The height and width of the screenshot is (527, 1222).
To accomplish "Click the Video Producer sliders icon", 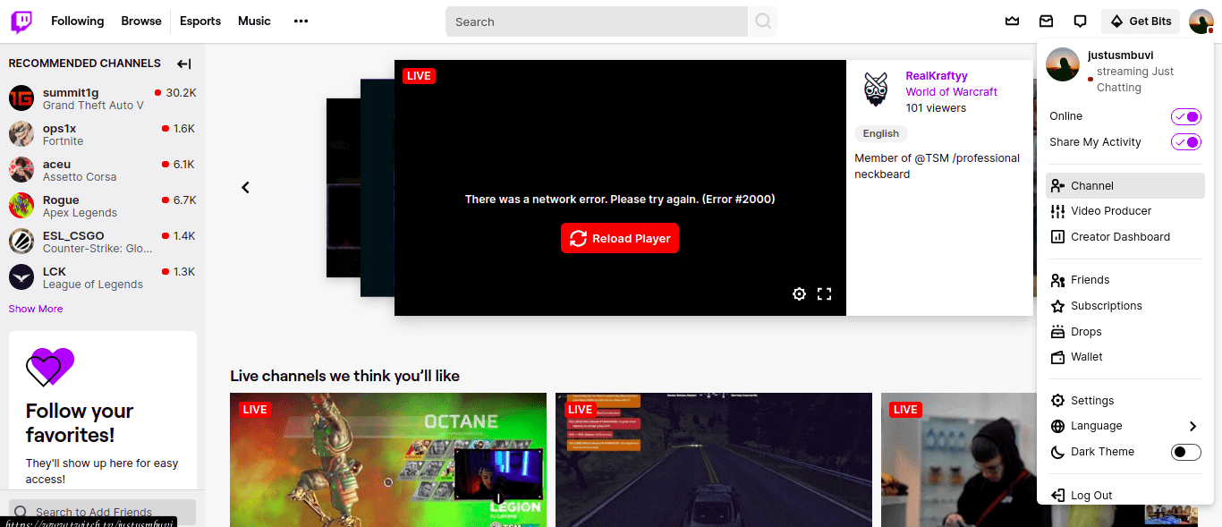I will (x=1057, y=211).
